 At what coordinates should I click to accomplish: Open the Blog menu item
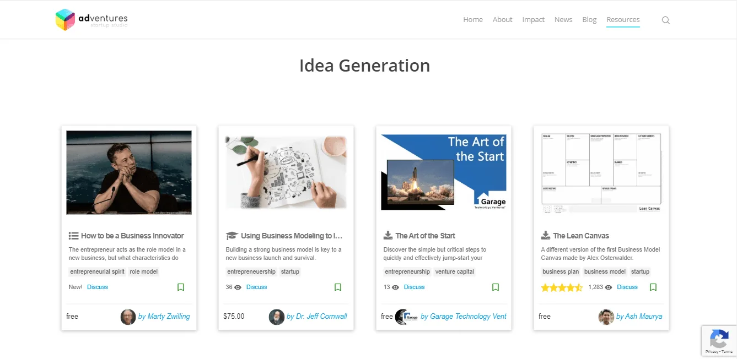(589, 20)
